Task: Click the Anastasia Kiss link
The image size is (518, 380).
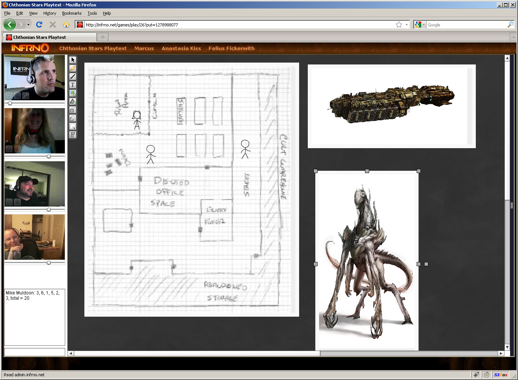Action: click(x=181, y=48)
